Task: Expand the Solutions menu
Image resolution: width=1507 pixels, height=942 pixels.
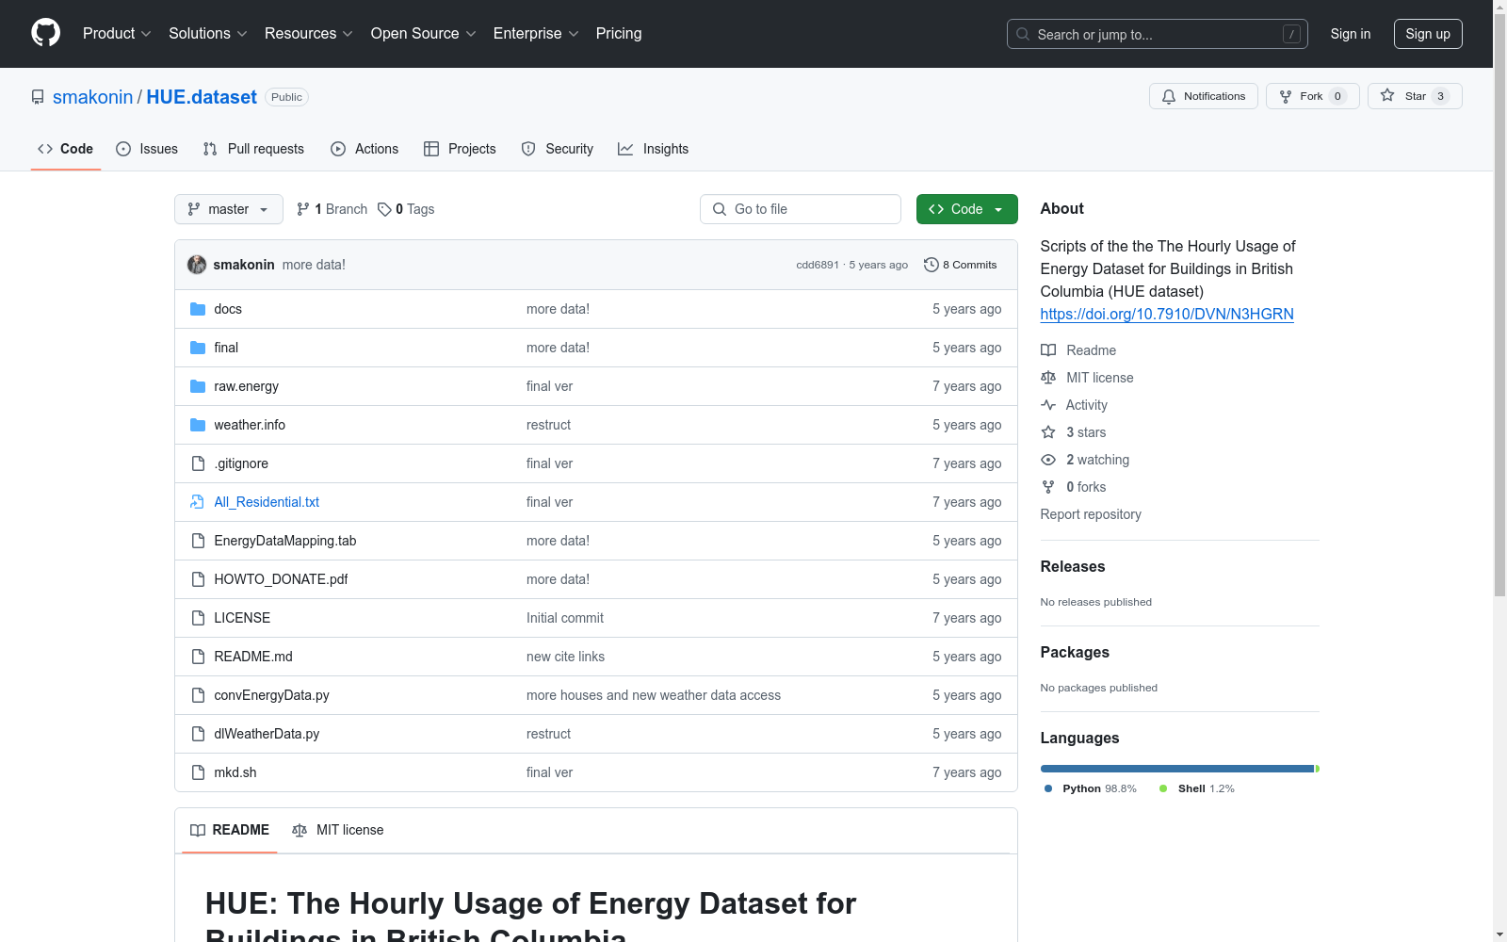Action: pyautogui.click(x=208, y=33)
